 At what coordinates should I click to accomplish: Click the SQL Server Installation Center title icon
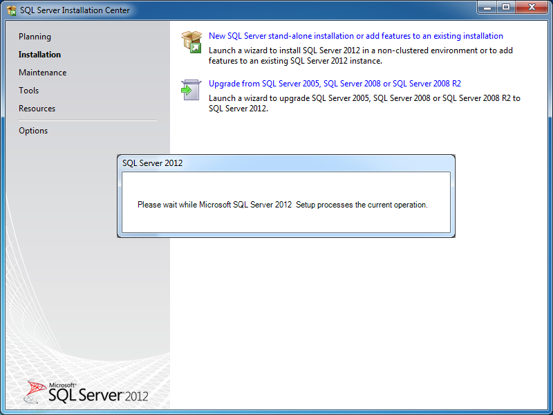click(12, 10)
